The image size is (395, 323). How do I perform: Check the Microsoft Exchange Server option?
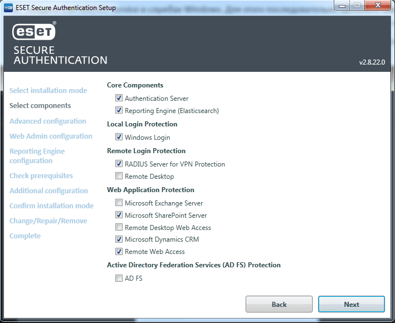coord(119,203)
